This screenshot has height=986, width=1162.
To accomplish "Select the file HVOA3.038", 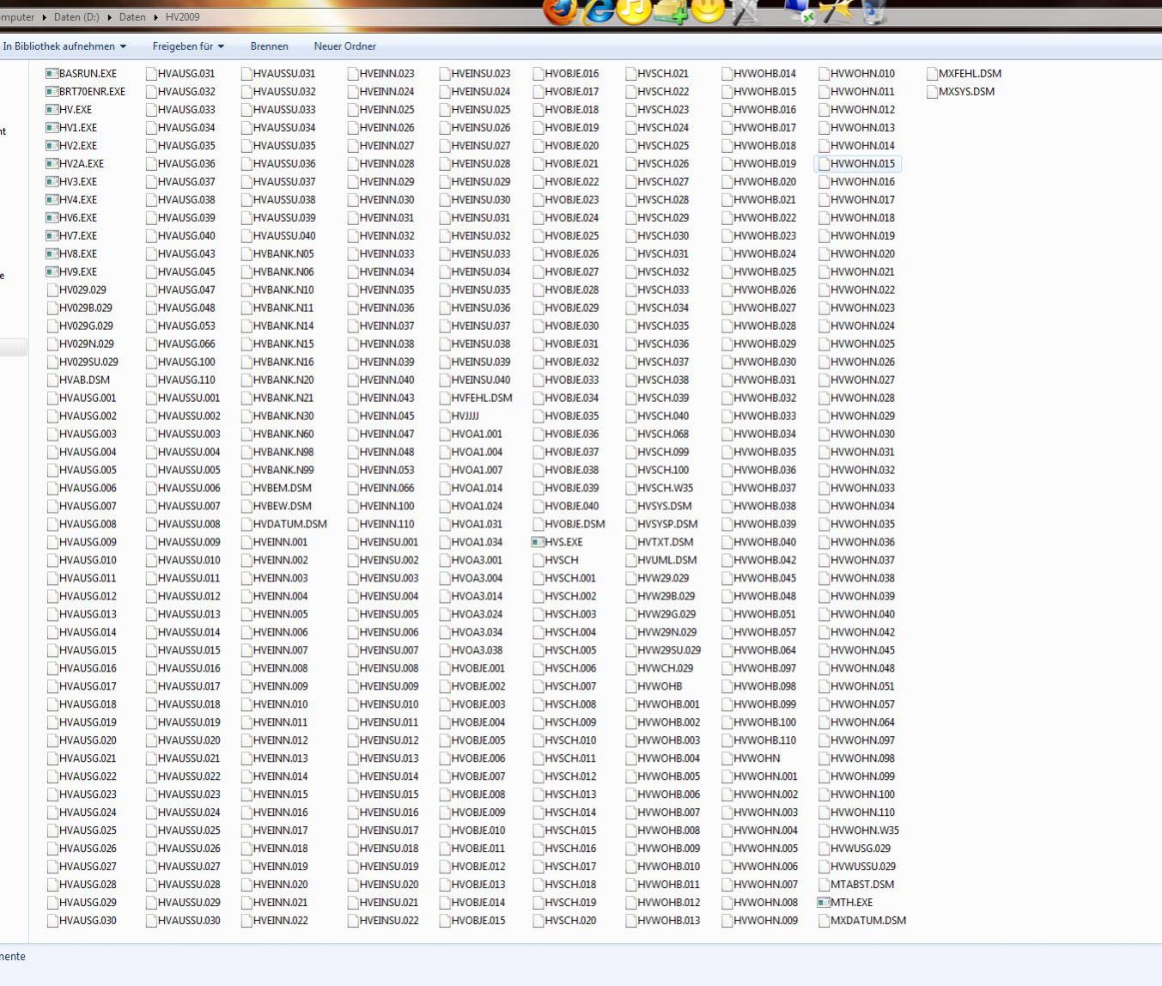I will click(471, 651).
